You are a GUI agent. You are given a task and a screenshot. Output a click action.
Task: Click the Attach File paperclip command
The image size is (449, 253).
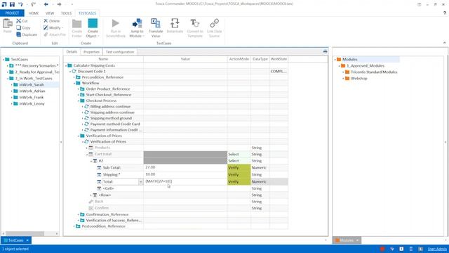55,34
